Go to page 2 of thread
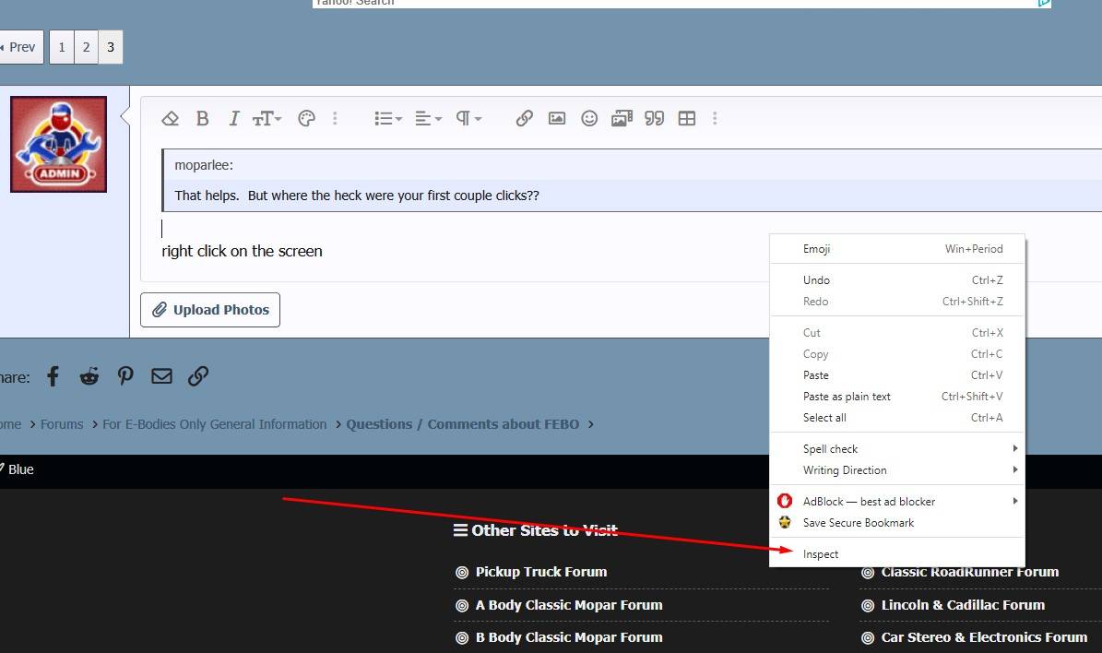The height and width of the screenshot is (653, 1102). pyautogui.click(x=86, y=47)
